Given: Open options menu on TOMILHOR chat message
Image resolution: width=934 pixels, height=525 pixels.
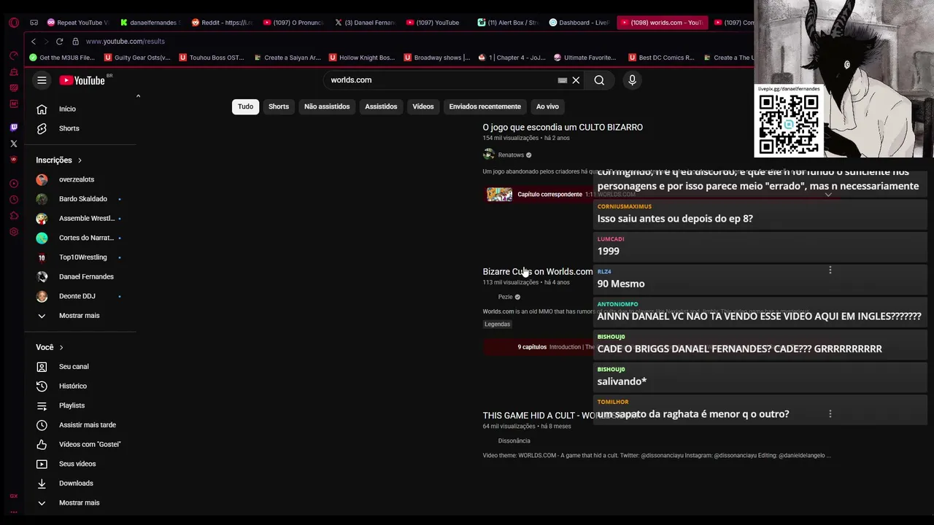Looking at the screenshot, I should pos(830,414).
